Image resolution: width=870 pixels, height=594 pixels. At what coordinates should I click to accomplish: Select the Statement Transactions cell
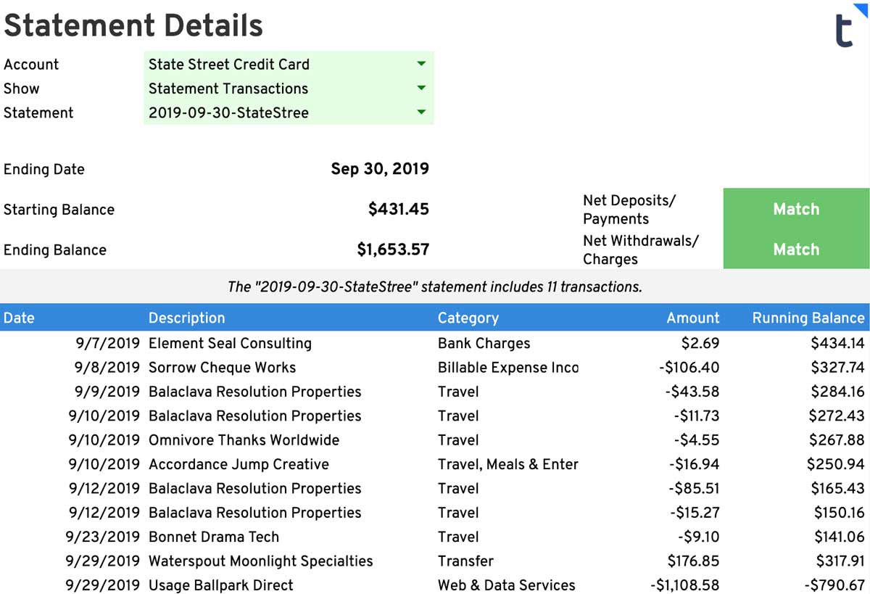pos(289,88)
